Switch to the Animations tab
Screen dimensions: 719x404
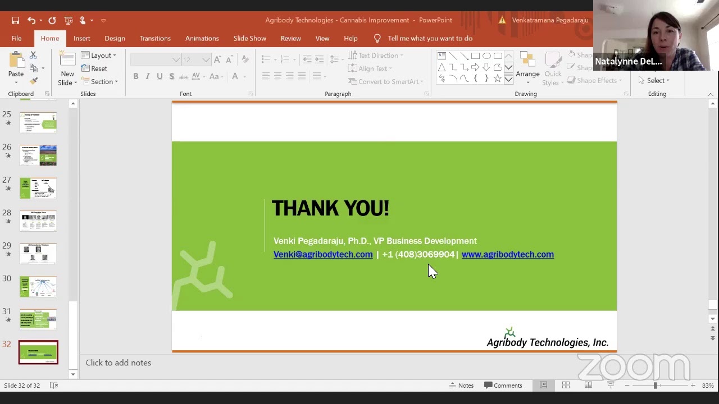click(202, 38)
